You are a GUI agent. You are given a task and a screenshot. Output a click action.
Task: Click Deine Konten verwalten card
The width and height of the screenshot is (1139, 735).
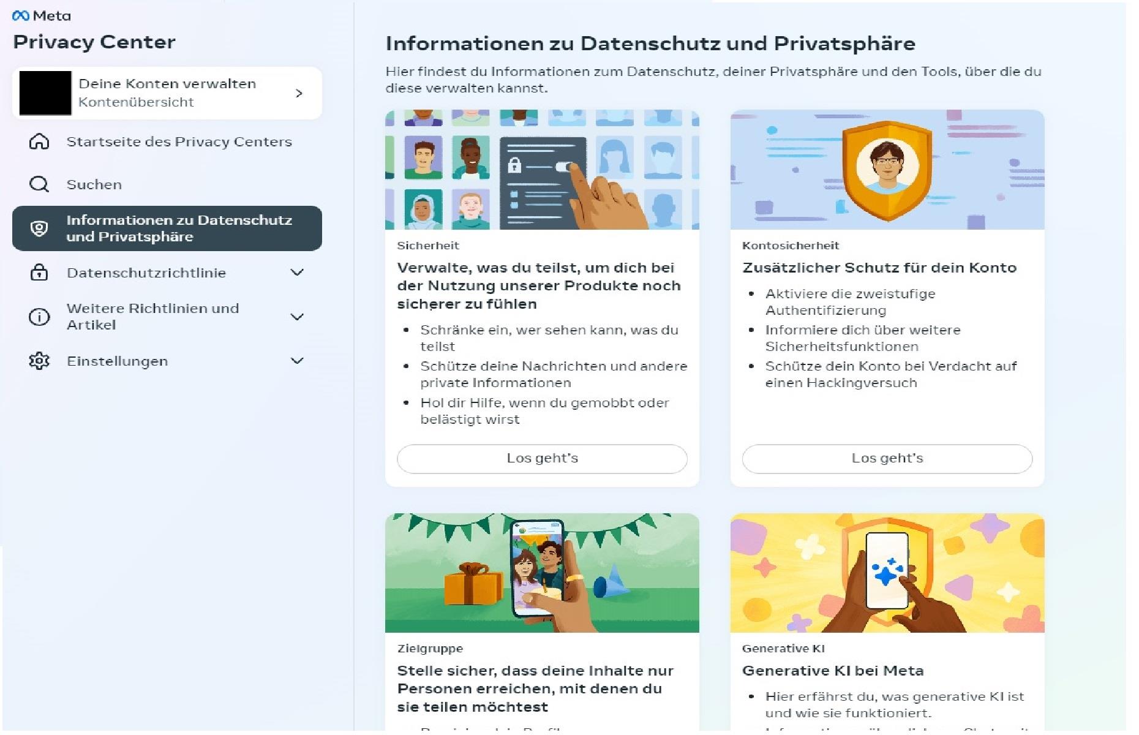point(167,93)
